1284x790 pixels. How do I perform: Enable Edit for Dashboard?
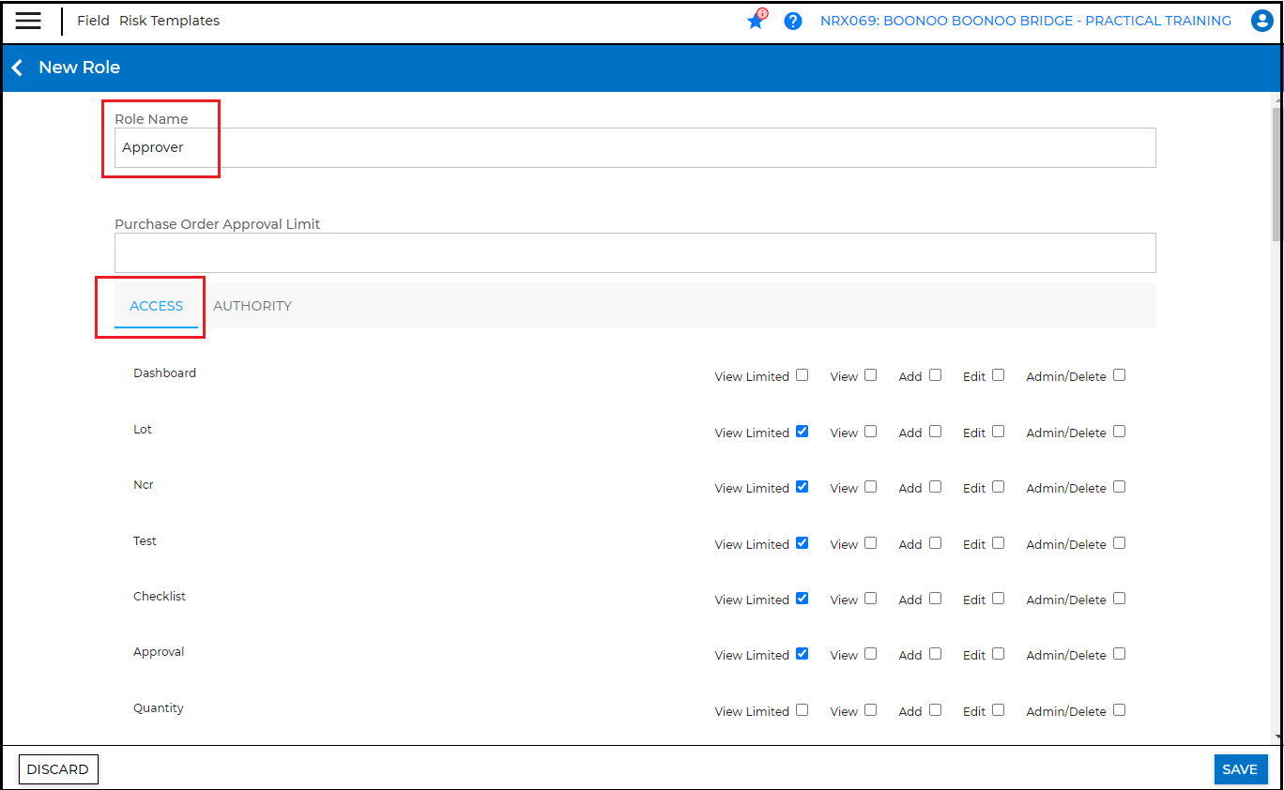click(x=998, y=375)
